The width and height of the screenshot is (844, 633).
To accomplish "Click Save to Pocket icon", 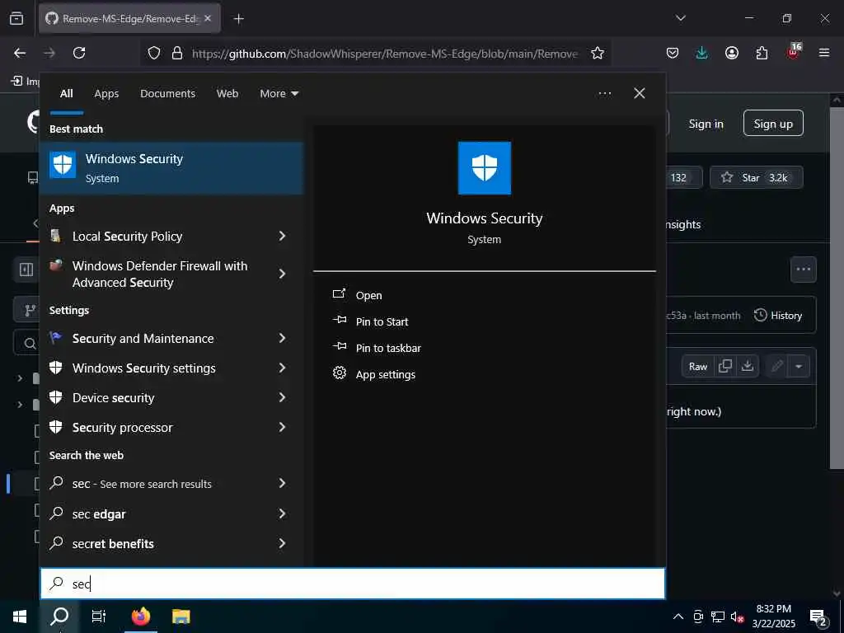I will pyautogui.click(x=673, y=53).
